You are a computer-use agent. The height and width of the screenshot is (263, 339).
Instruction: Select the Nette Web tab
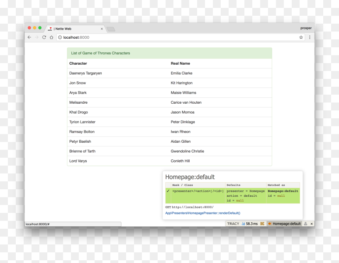(x=75, y=29)
